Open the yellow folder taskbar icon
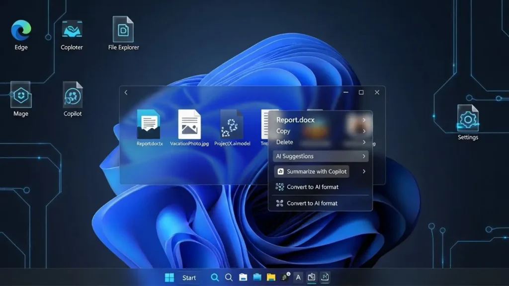The height and width of the screenshot is (286, 509). [x=271, y=278]
